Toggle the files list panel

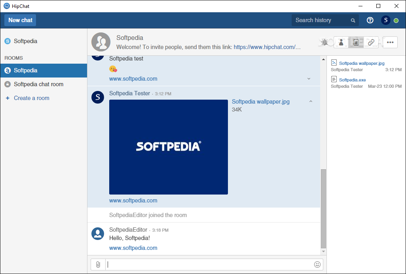(356, 42)
